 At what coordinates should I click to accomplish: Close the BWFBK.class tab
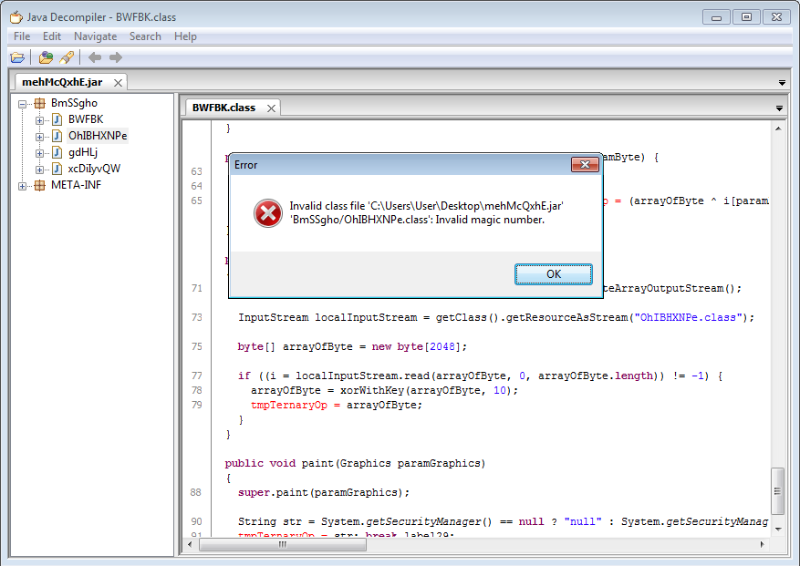(271, 108)
